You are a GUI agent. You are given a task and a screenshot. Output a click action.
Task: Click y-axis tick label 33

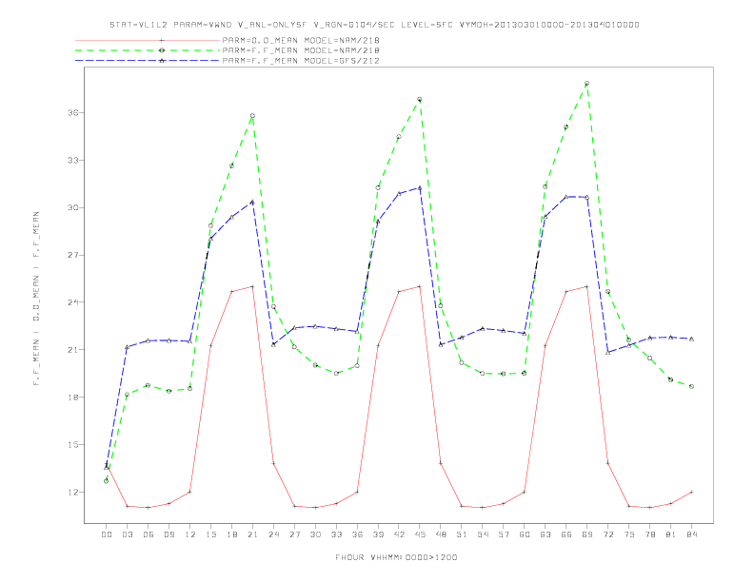73,161
